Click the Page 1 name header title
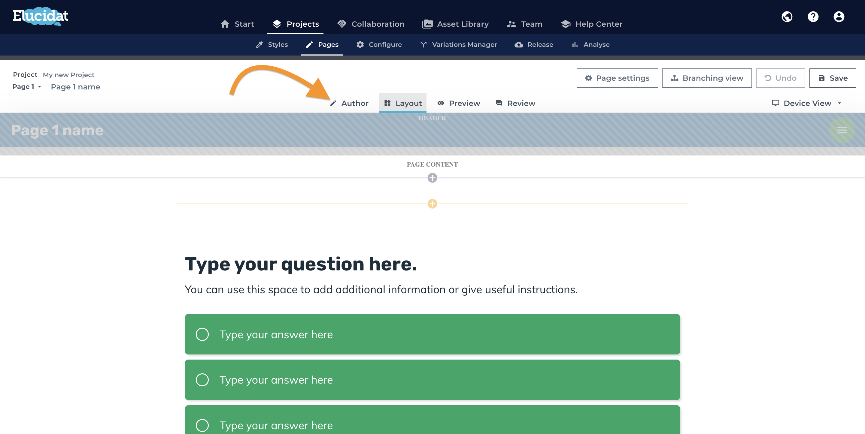 point(57,130)
